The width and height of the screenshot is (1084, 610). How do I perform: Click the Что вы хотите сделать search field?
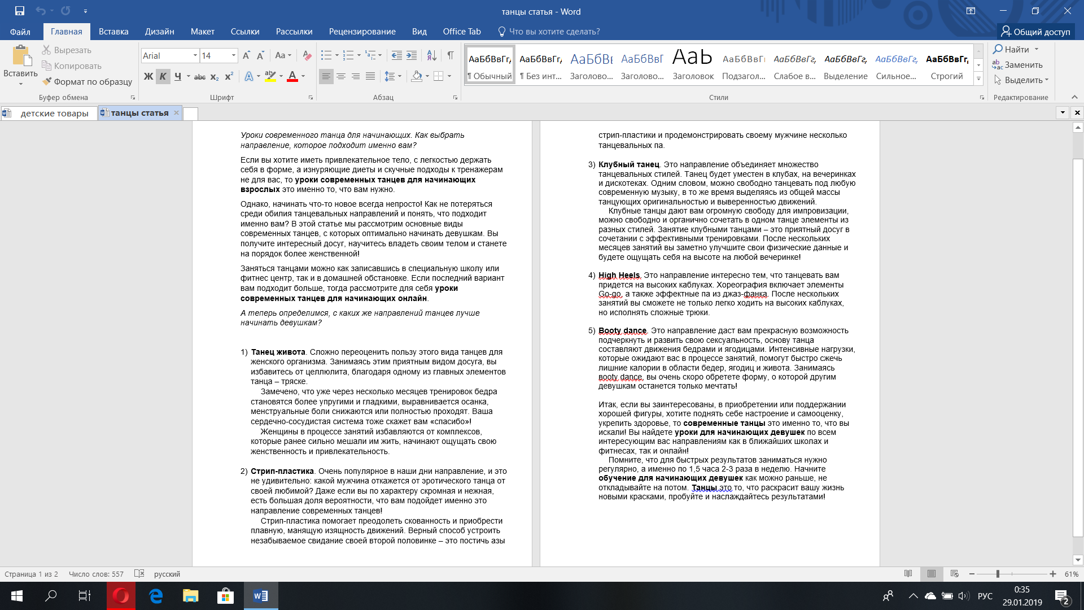tap(554, 32)
